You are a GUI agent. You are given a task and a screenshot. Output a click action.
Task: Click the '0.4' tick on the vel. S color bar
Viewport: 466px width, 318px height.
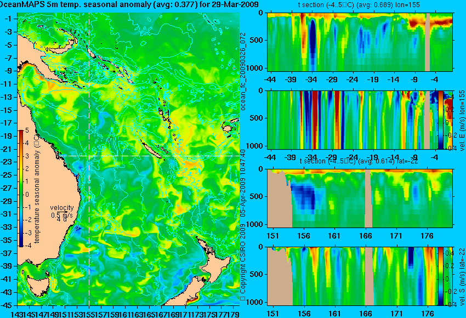click(448, 253)
